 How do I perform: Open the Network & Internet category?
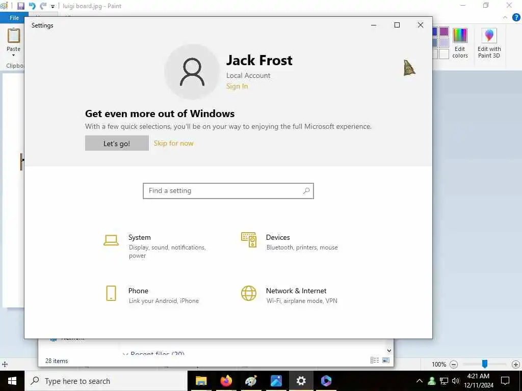289,295
